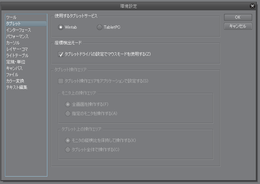Open the レイヤー・コマ settings category
This screenshot has height=184, width=260.
click(x=26, y=49)
